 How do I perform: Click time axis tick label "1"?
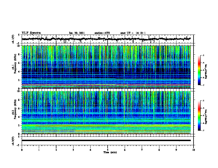click(39, 150)
